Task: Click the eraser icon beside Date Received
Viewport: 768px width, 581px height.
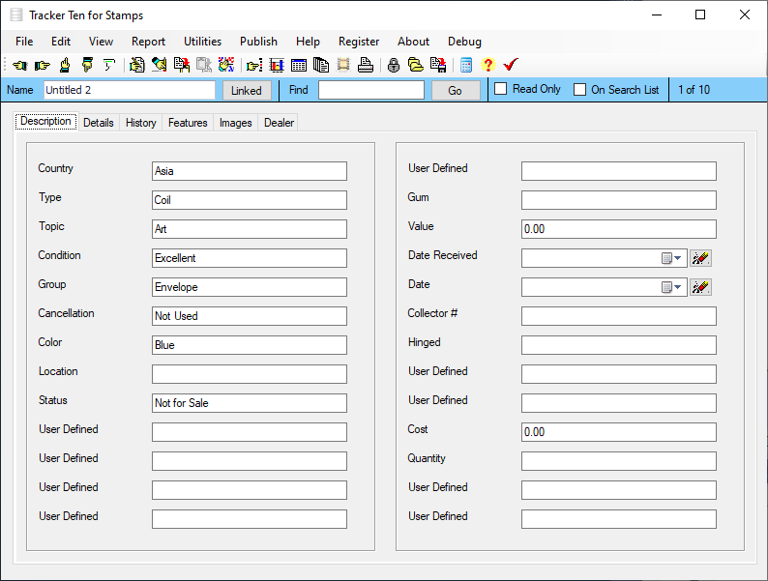Action: (701, 258)
